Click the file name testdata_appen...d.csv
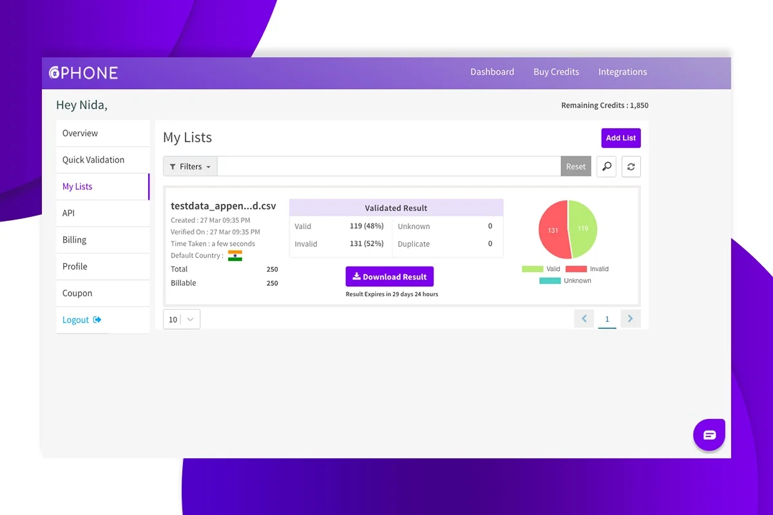Screen dimensions: 773x515 pyautogui.click(x=224, y=206)
